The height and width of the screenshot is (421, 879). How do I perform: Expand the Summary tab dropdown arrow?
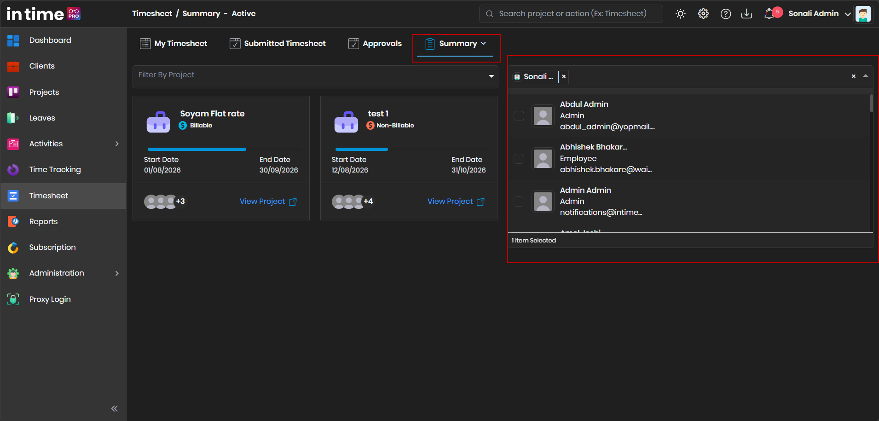coord(483,43)
